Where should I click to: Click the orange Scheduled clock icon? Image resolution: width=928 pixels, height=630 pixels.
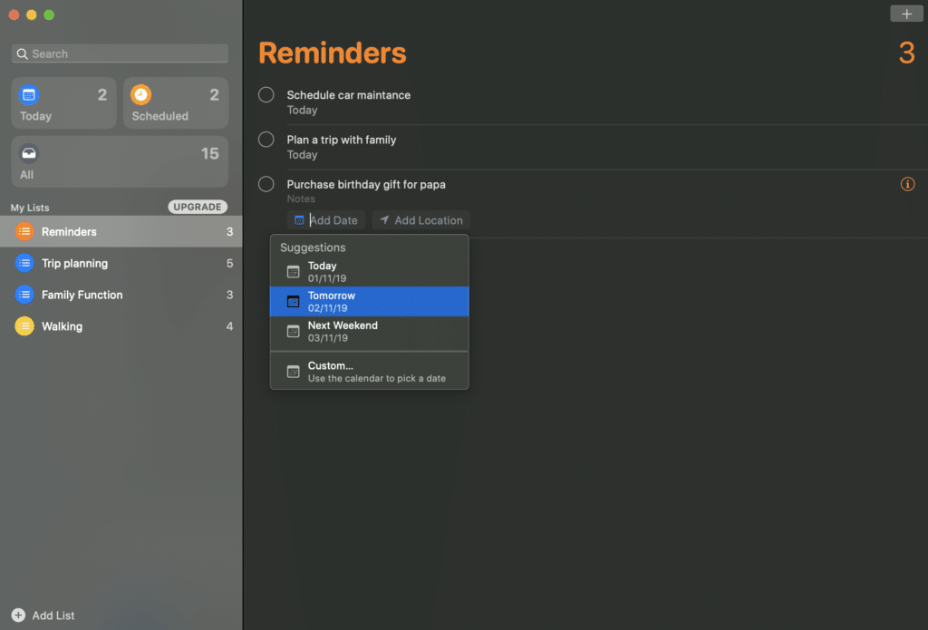tap(140, 95)
